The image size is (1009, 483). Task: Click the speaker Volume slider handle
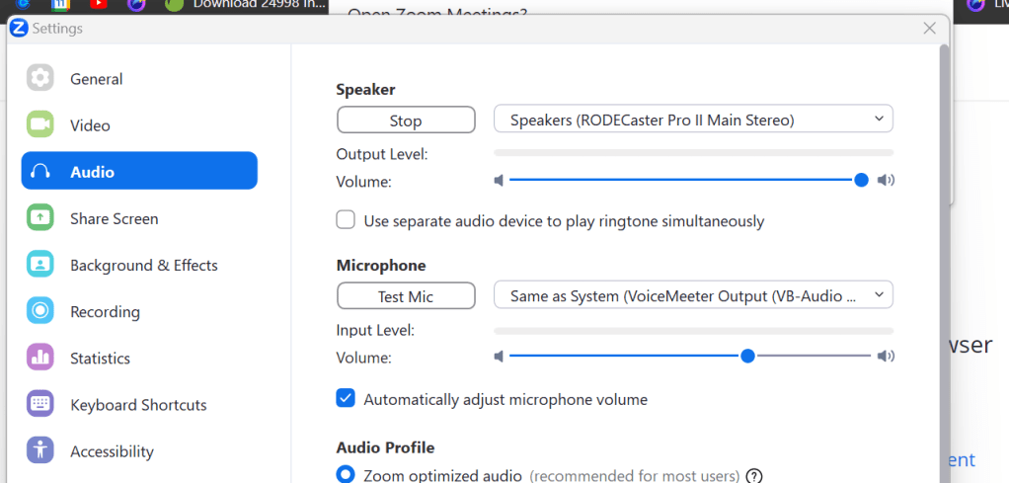click(x=861, y=181)
